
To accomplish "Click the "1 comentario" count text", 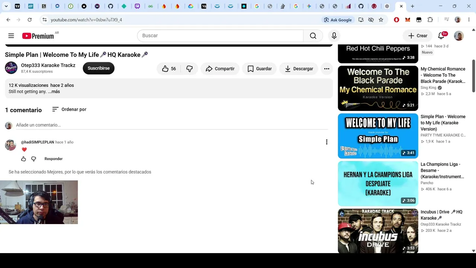I will [x=23, y=110].
